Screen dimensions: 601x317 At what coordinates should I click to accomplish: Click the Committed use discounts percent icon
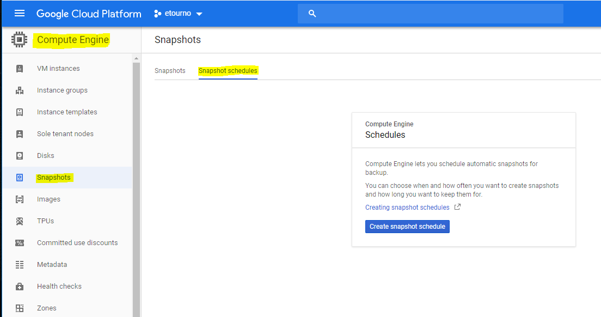pos(20,243)
